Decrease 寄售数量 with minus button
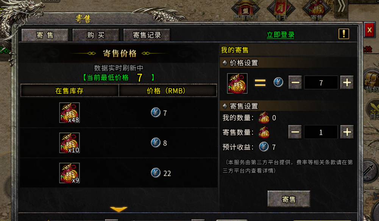Screen dimensions: 379x221 (295, 132)
